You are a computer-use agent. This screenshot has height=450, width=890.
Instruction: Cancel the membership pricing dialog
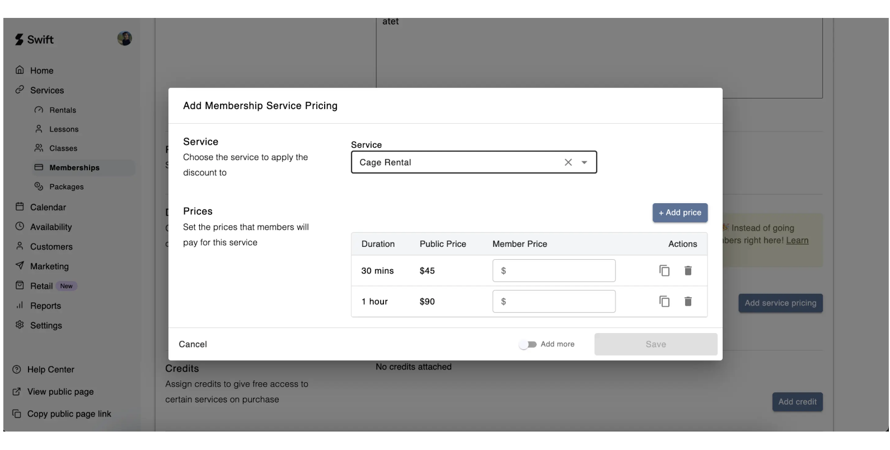(193, 344)
